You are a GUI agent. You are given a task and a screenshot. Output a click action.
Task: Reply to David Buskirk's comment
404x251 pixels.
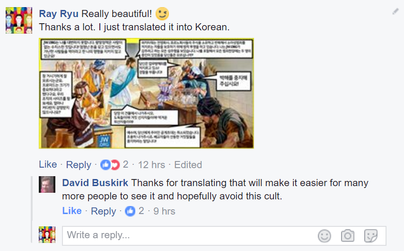[x=103, y=211]
